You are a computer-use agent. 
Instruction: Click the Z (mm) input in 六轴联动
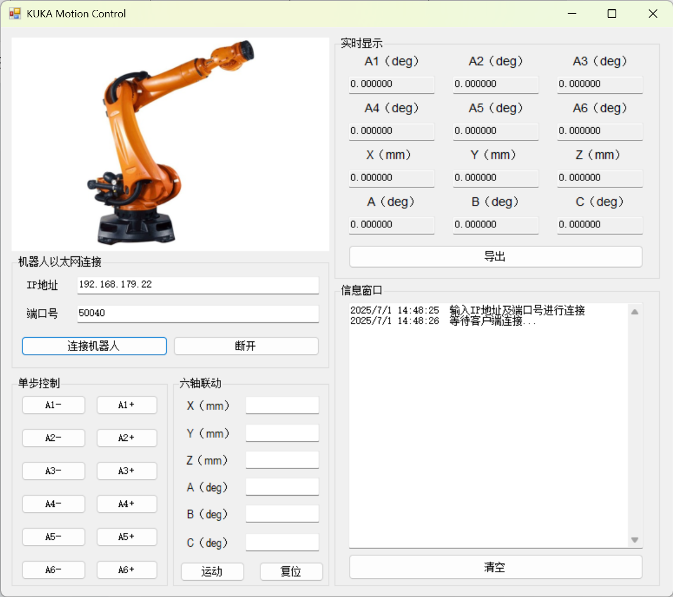coord(282,460)
